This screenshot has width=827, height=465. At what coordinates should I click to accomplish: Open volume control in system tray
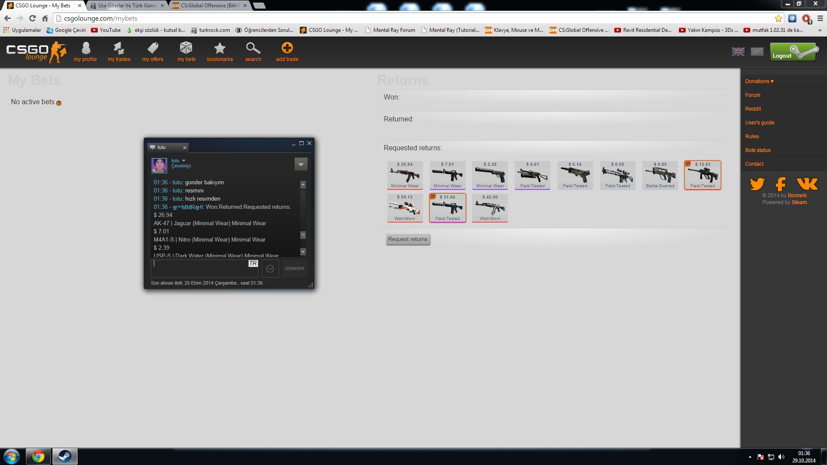781,457
